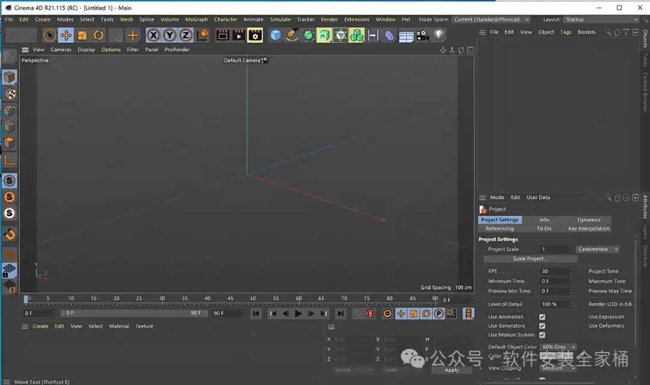Open Centimeters unit dropdown

tap(598, 250)
